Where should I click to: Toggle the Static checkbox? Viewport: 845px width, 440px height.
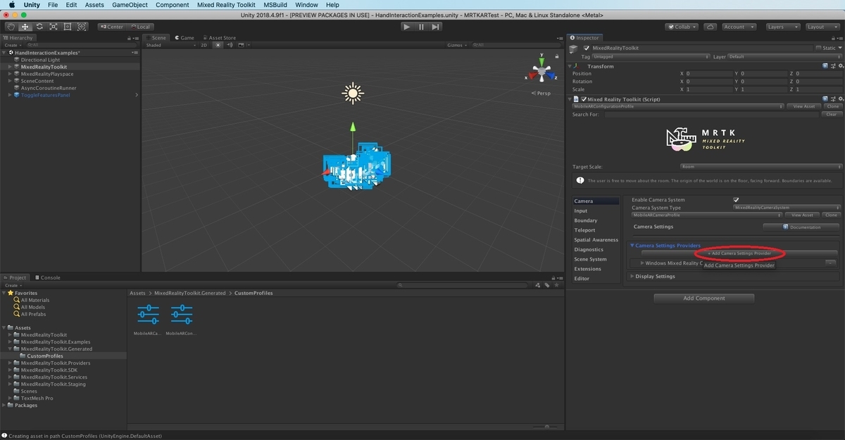pos(818,48)
